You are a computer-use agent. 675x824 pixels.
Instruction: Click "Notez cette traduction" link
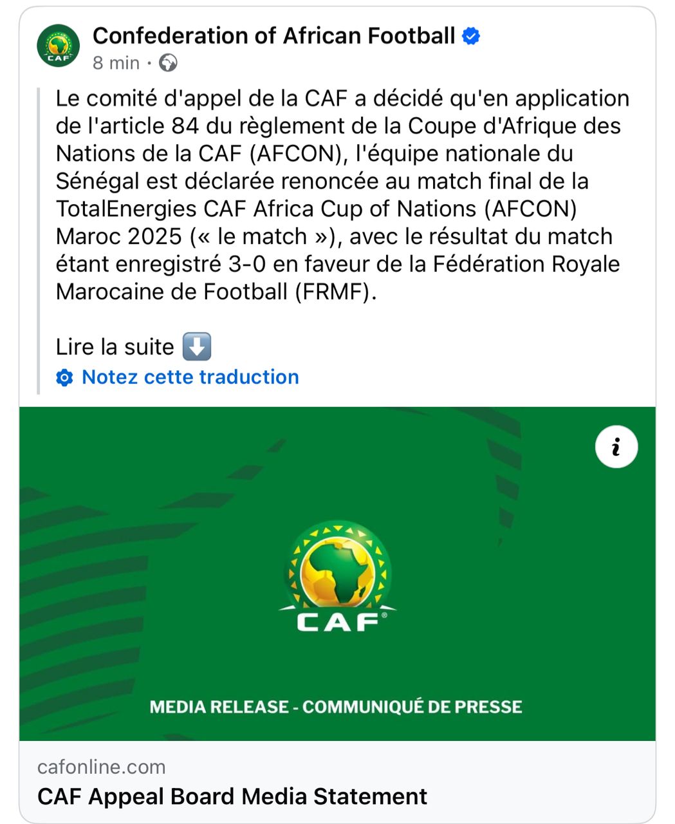click(190, 377)
